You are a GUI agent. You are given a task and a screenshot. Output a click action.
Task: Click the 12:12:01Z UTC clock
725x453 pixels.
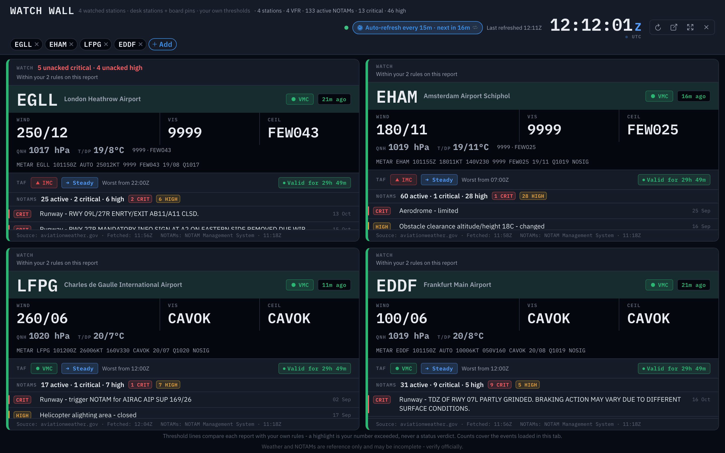pyautogui.click(x=596, y=25)
